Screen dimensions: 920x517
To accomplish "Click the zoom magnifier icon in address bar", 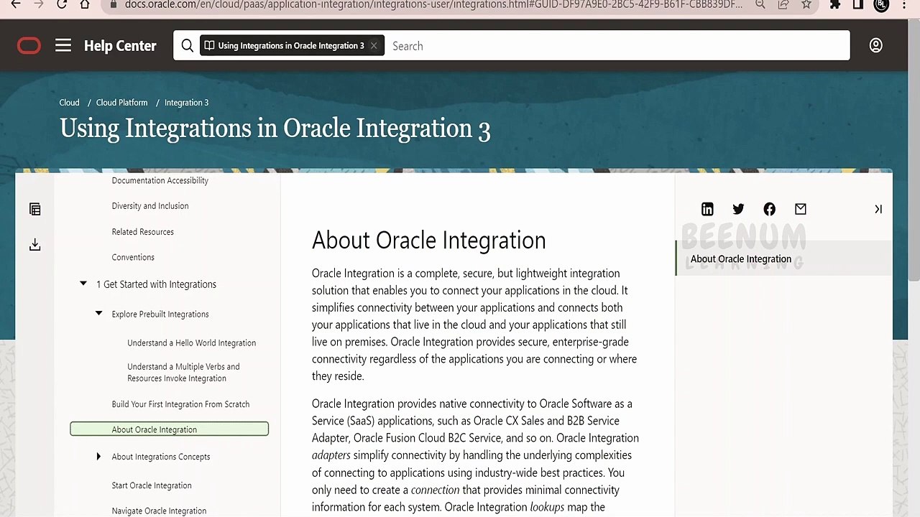I will [x=760, y=4].
